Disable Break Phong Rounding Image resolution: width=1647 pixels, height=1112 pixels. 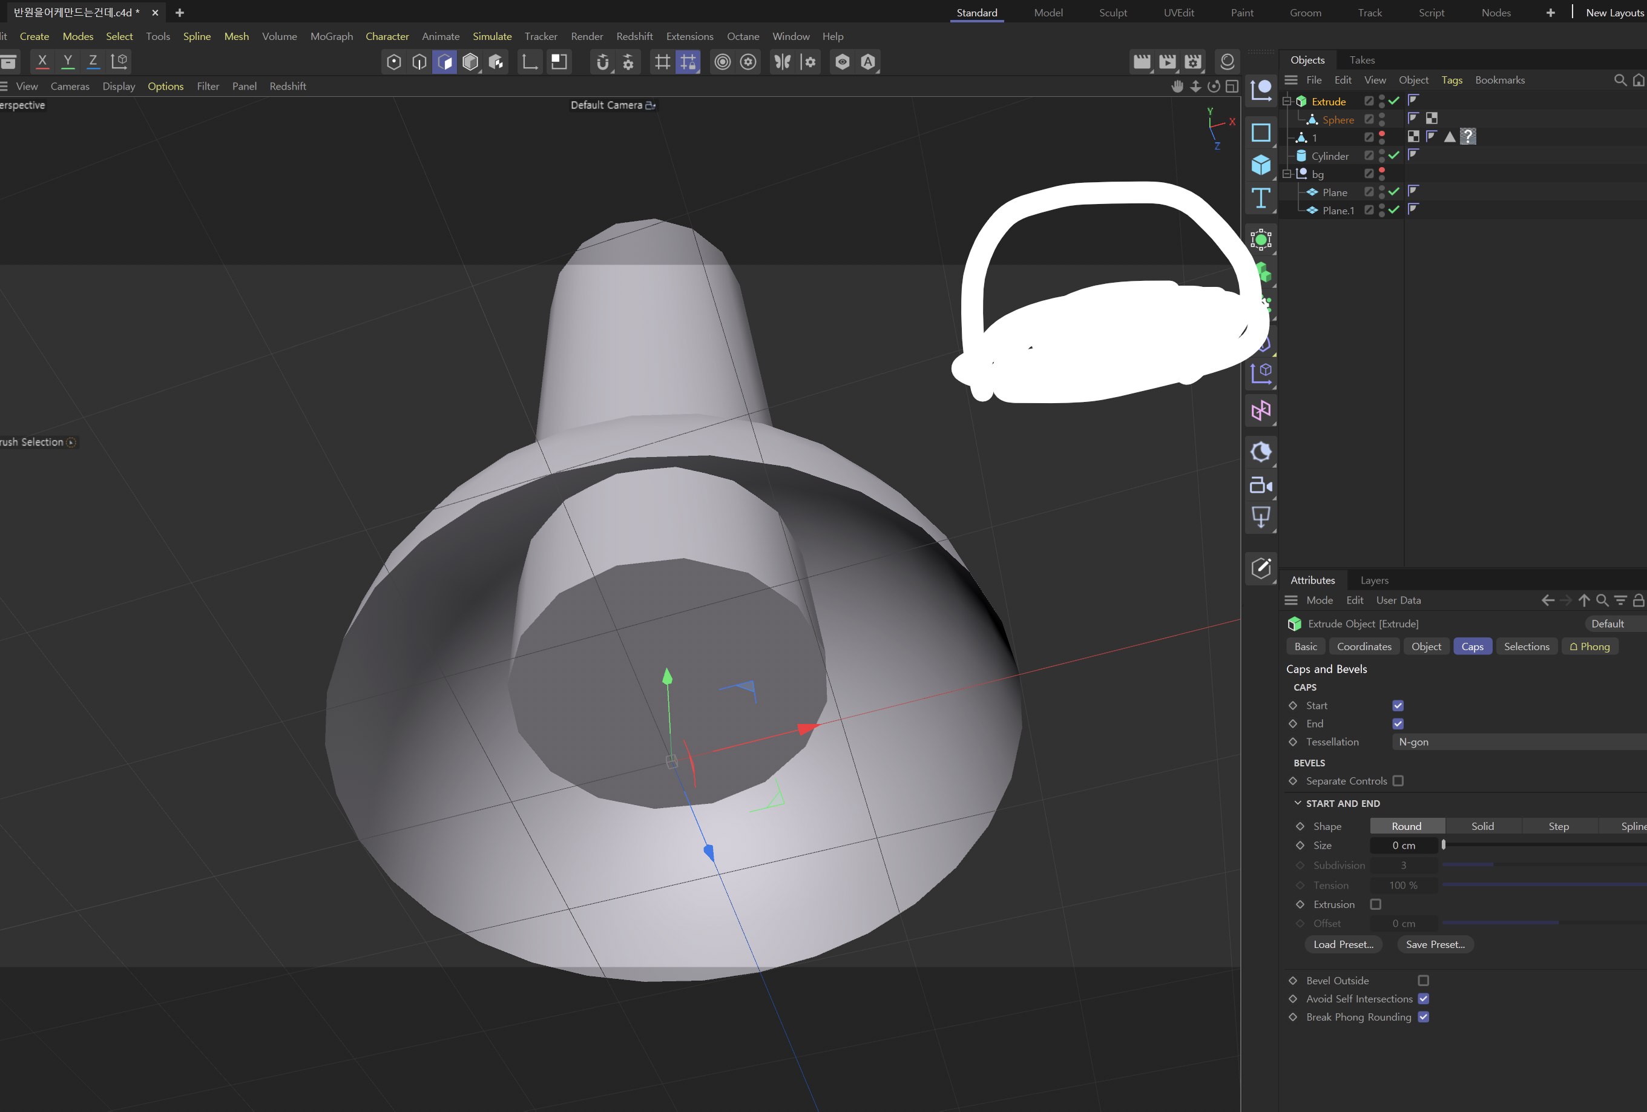coord(1423,1017)
